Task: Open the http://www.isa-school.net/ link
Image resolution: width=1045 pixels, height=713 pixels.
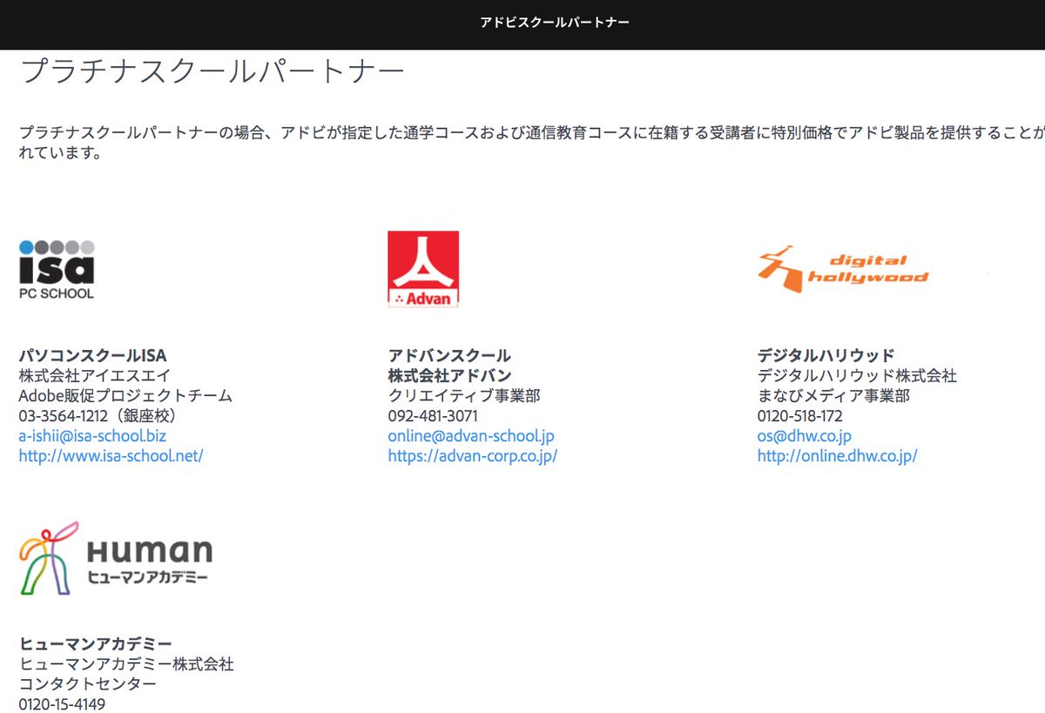Action: 111,456
